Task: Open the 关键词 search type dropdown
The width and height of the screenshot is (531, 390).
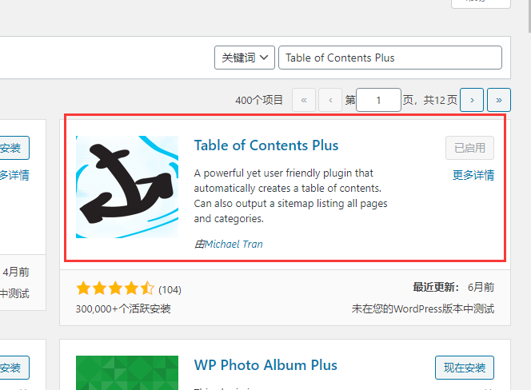Action: click(245, 58)
